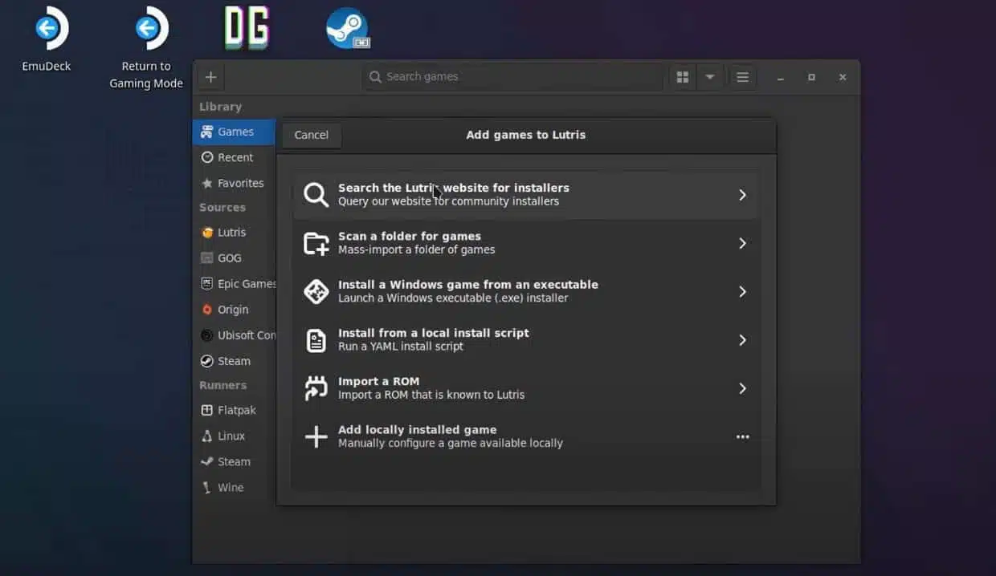Open Return to Gaming Mode shortcut
Screen dimensions: 996x576
click(146, 48)
